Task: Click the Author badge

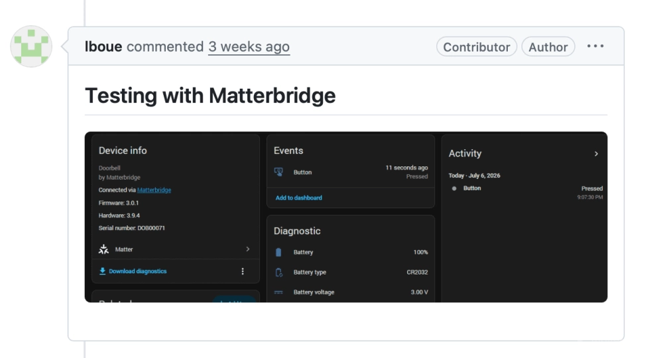Action: 548,46
